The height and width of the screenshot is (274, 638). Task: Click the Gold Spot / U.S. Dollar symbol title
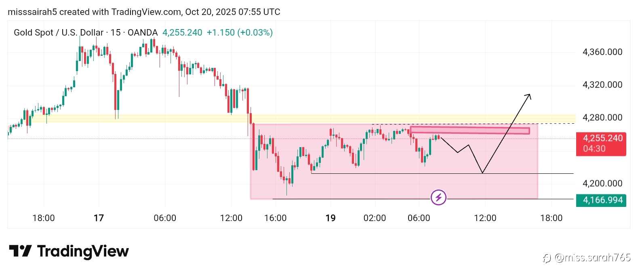(58, 32)
